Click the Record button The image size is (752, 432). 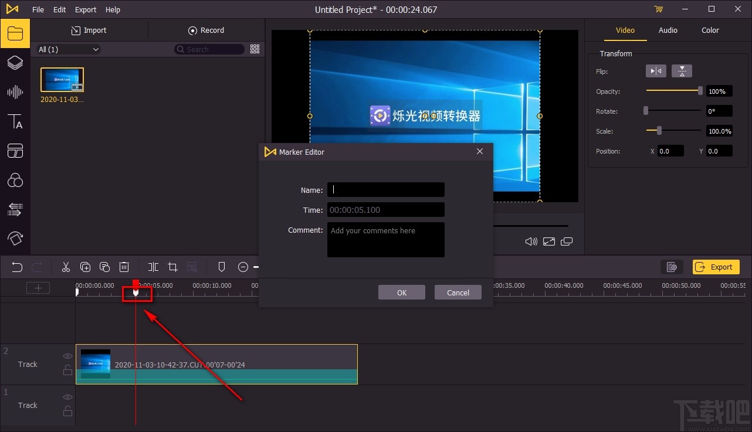click(x=206, y=30)
